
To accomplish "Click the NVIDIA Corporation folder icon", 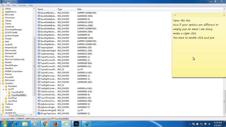I will click(3, 71).
